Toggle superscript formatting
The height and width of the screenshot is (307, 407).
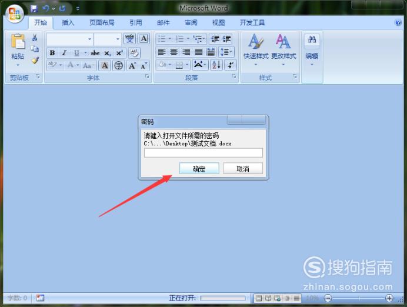[x=119, y=53]
